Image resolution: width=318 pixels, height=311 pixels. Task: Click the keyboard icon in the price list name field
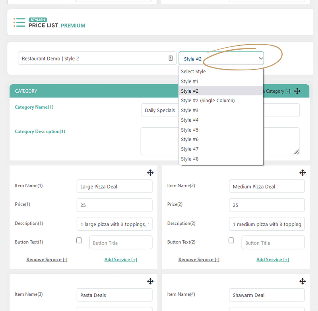tap(171, 58)
